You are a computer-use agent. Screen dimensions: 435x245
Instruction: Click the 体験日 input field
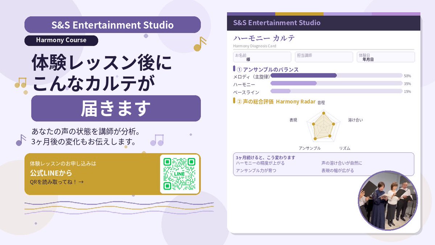386,57
